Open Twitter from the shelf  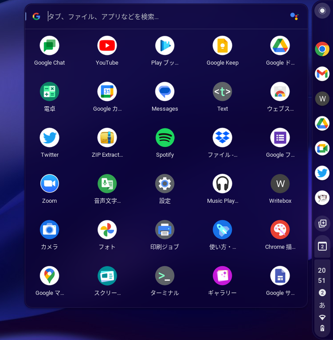tap(322, 173)
